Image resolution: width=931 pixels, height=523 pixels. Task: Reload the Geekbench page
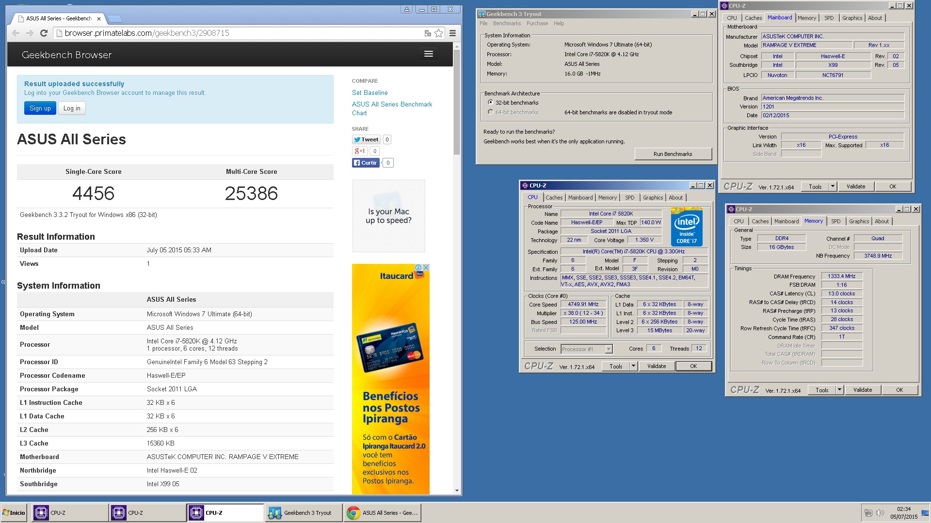pyautogui.click(x=44, y=33)
